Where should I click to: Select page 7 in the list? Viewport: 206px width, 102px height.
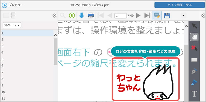point(27,72)
